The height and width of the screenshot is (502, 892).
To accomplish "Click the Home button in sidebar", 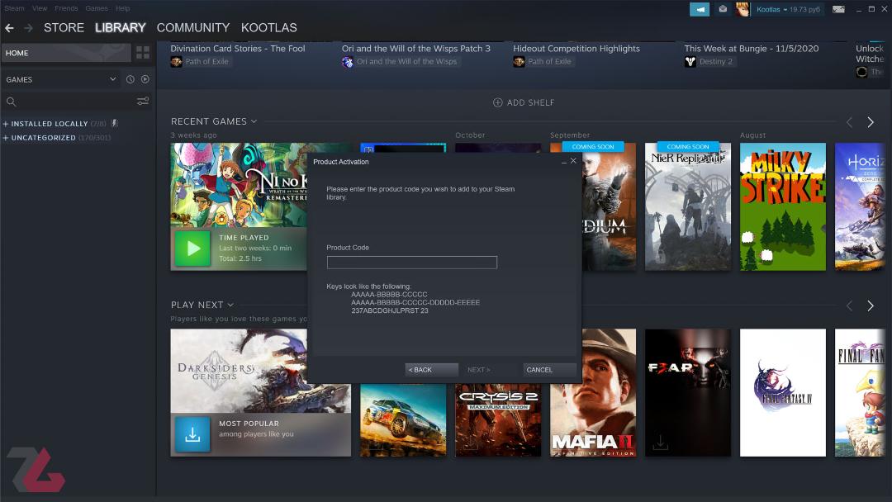I will point(66,53).
